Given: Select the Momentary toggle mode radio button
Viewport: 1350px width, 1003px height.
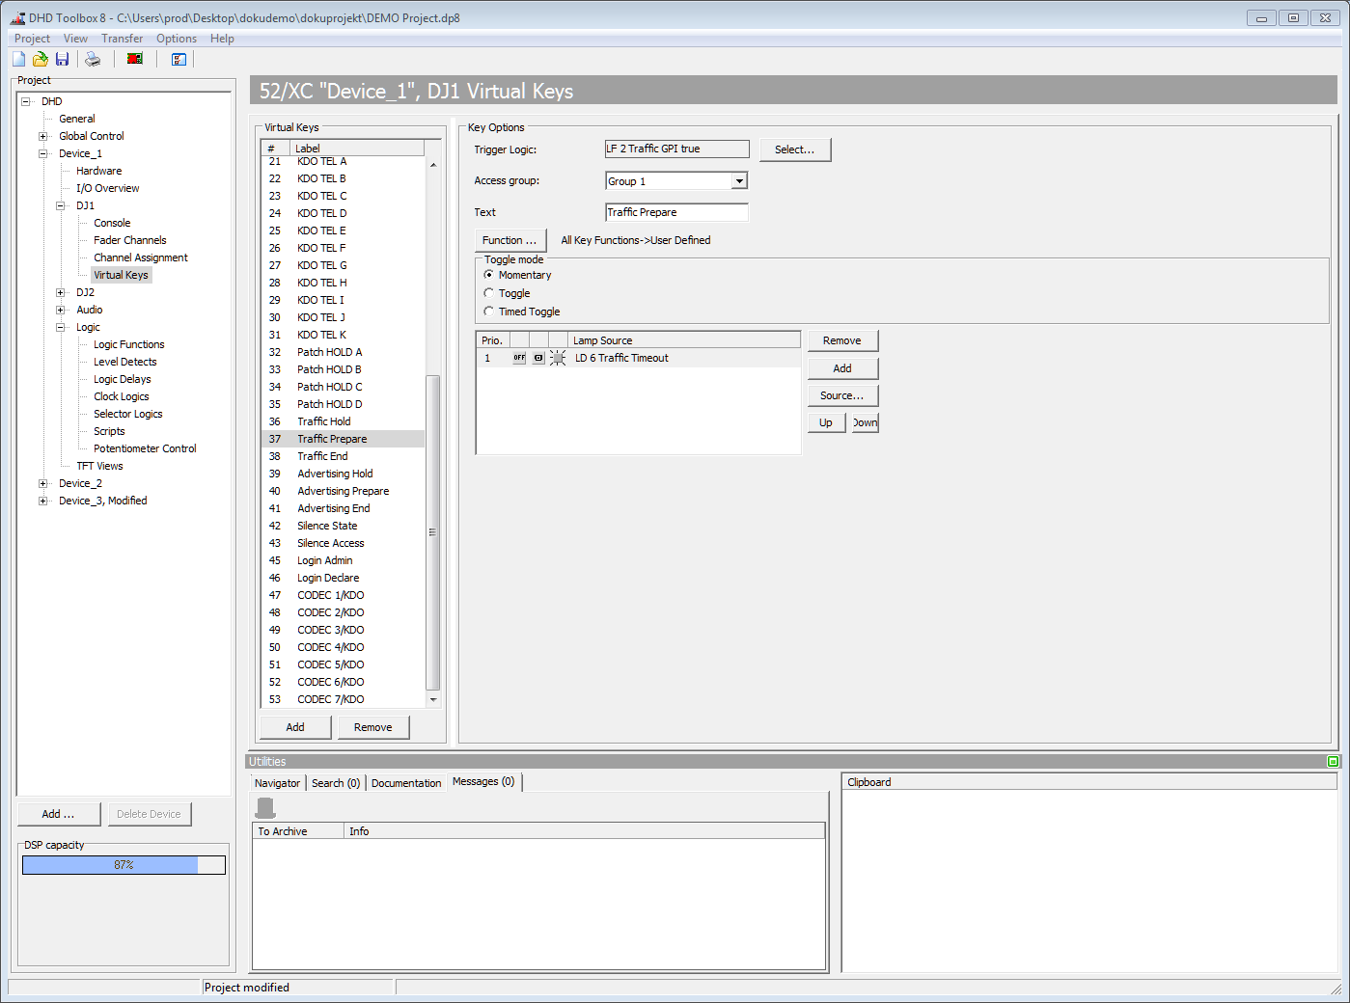Looking at the screenshot, I should [x=489, y=275].
